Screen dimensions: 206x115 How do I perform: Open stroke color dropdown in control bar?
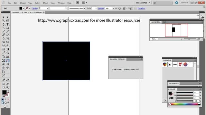click(x=30, y=8)
